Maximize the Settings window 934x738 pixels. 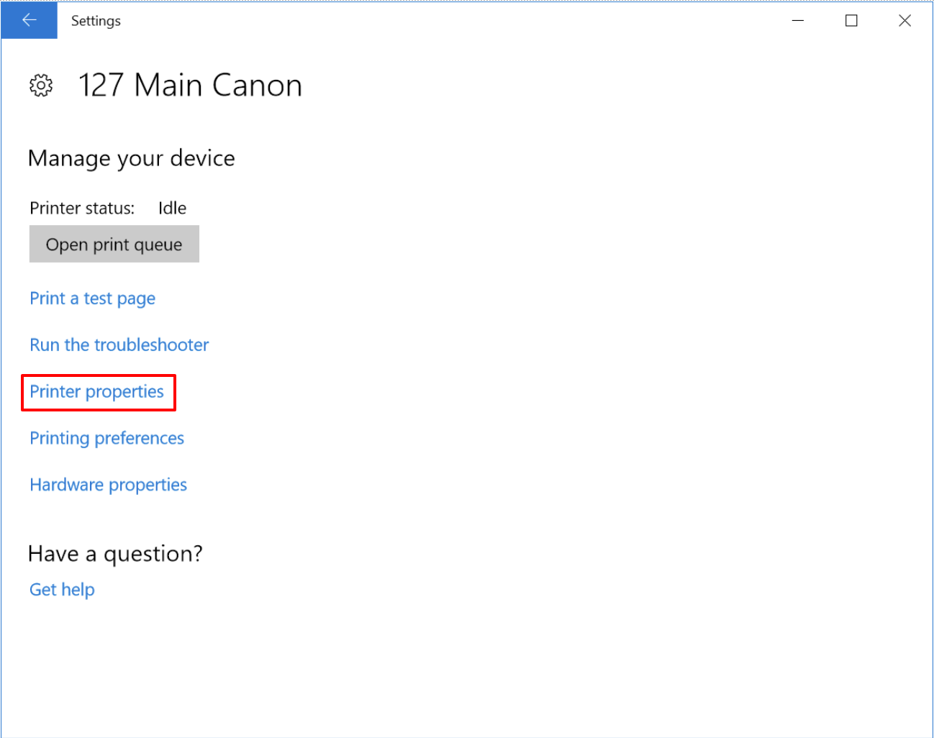[x=851, y=21]
